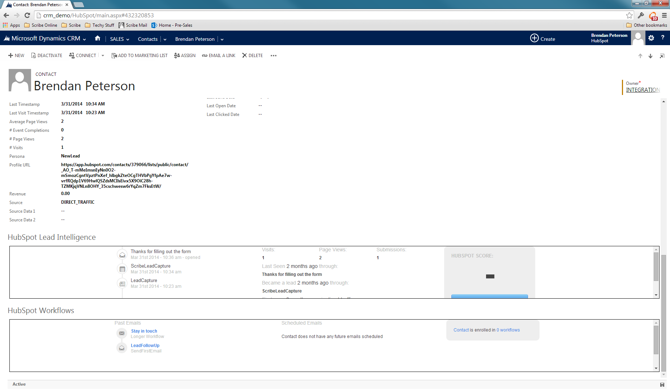Open the Stay in touch email link
Image resolution: width=670 pixels, height=390 pixels.
click(144, 331)
